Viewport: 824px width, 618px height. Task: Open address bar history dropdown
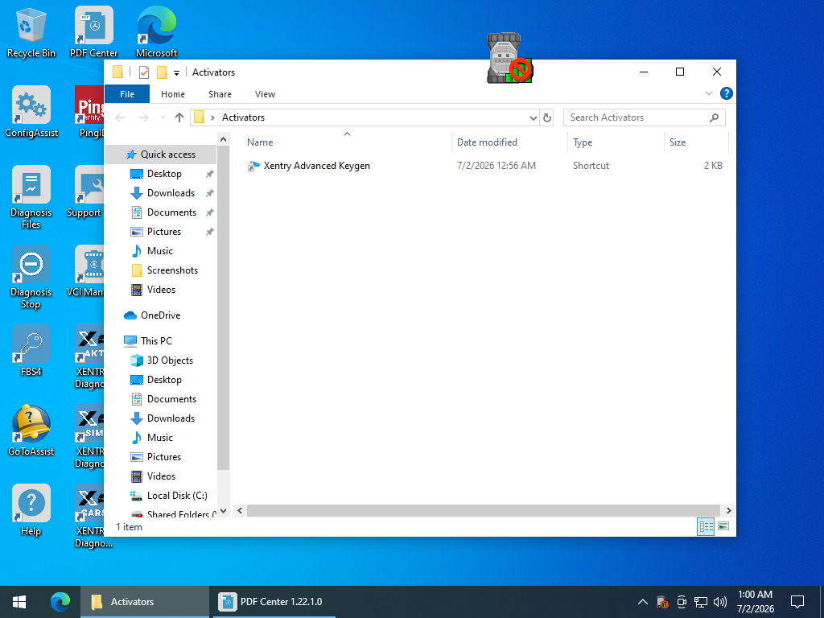[x=533, y=117]
